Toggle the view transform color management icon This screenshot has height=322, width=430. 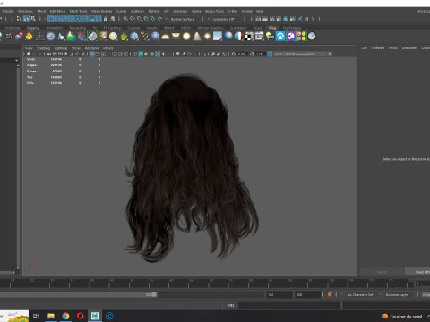pos(270,54)
